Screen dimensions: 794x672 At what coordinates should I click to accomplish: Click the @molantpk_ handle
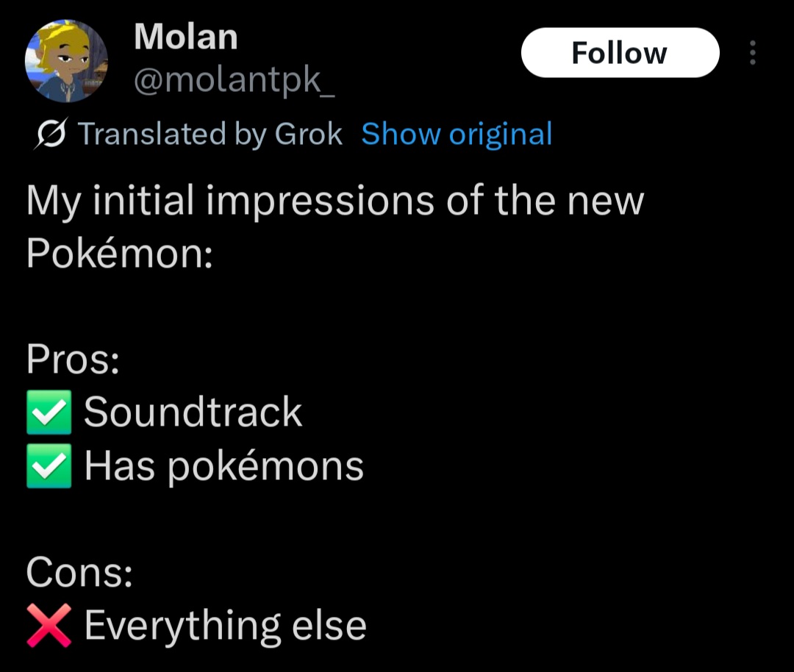pyautogui.click(x=234, y=81)
